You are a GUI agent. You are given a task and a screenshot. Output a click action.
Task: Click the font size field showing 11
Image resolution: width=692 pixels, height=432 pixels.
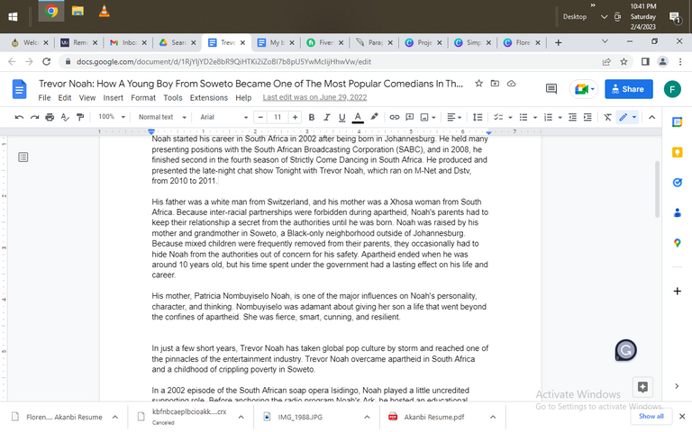278,117
